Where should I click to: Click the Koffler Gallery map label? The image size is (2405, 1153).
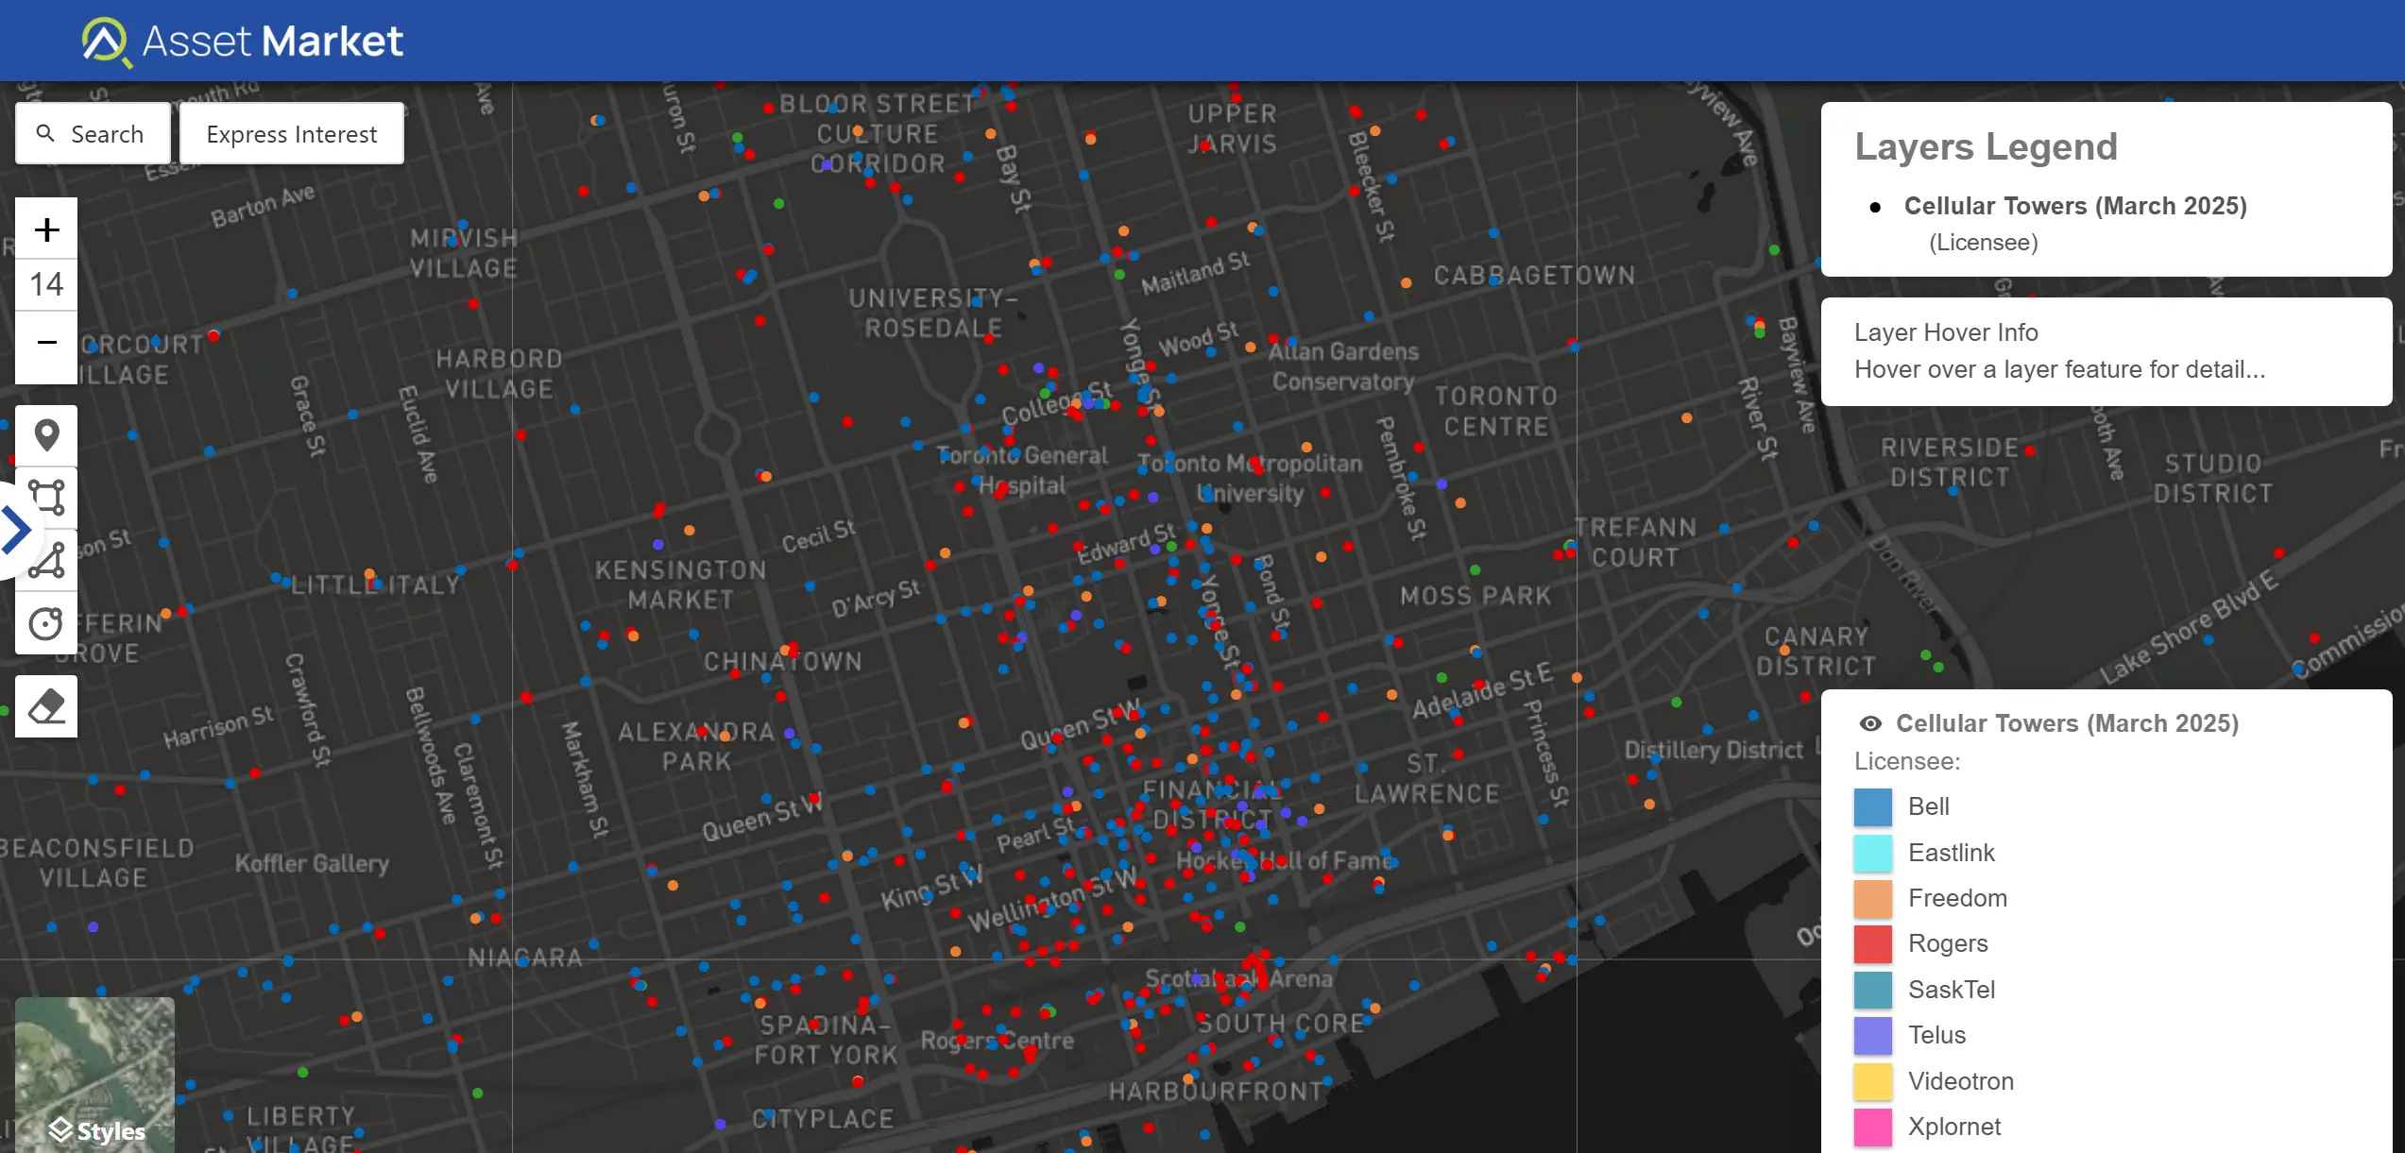tap(312, 864)
